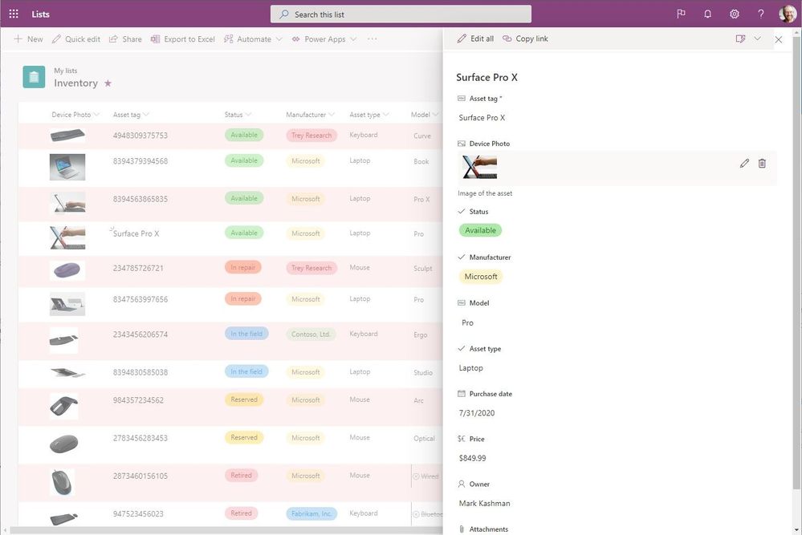Image resolution: width=802 pixels, height=535 pixels.
Task: Click the Asset tag value in details panel
Action: (x=482, y=118)
